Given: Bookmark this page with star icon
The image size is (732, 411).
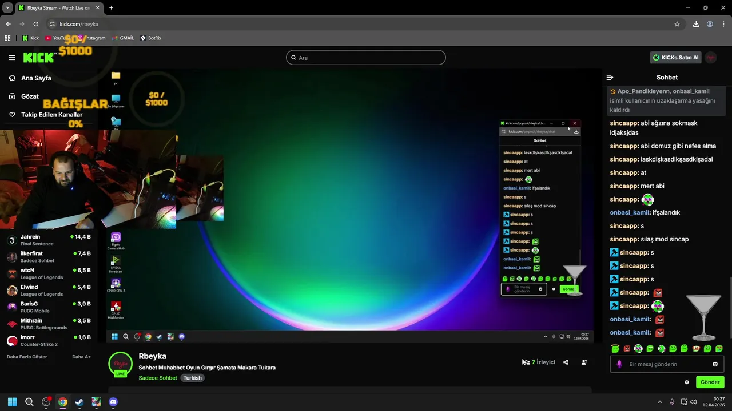Looking at the screenshot, I should tap(677, 24).
